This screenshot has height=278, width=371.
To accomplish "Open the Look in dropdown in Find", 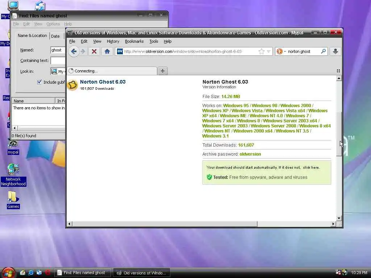I will (x=58, y=71).
